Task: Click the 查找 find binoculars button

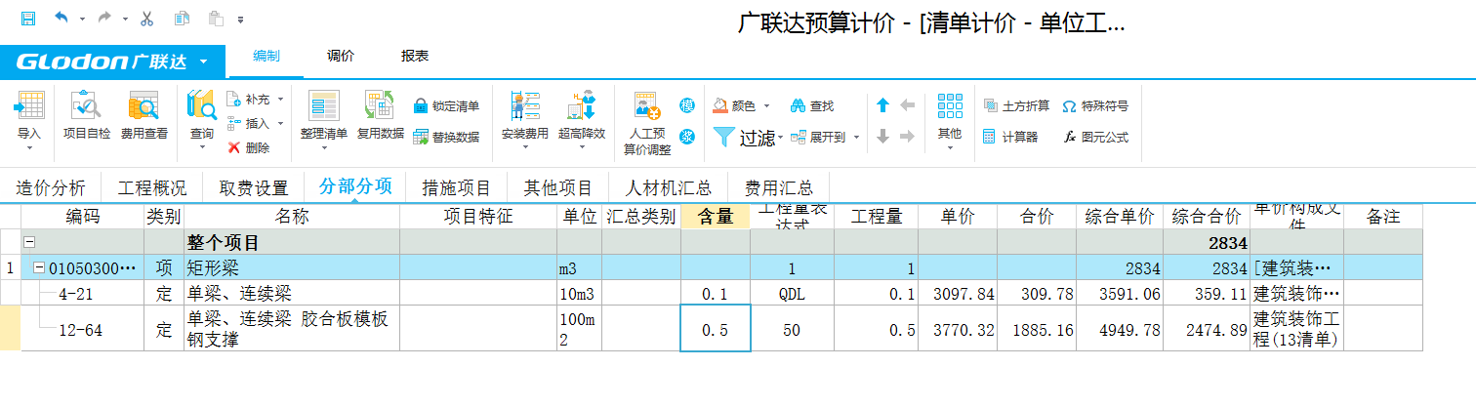Action: pos(812,105)
